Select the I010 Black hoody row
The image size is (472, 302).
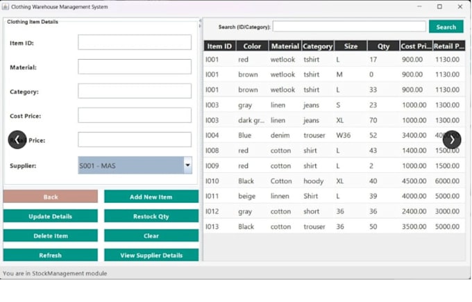[335, 181]
